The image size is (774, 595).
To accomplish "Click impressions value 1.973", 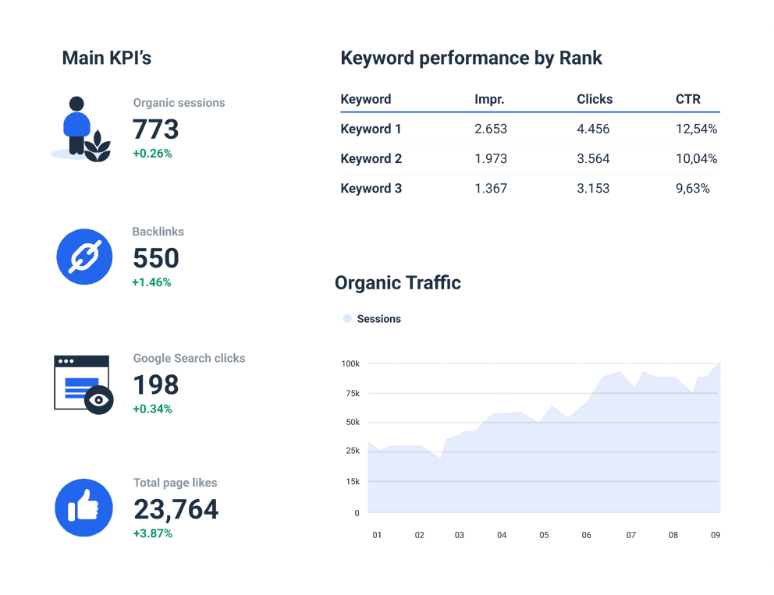I will click(491, 158).
